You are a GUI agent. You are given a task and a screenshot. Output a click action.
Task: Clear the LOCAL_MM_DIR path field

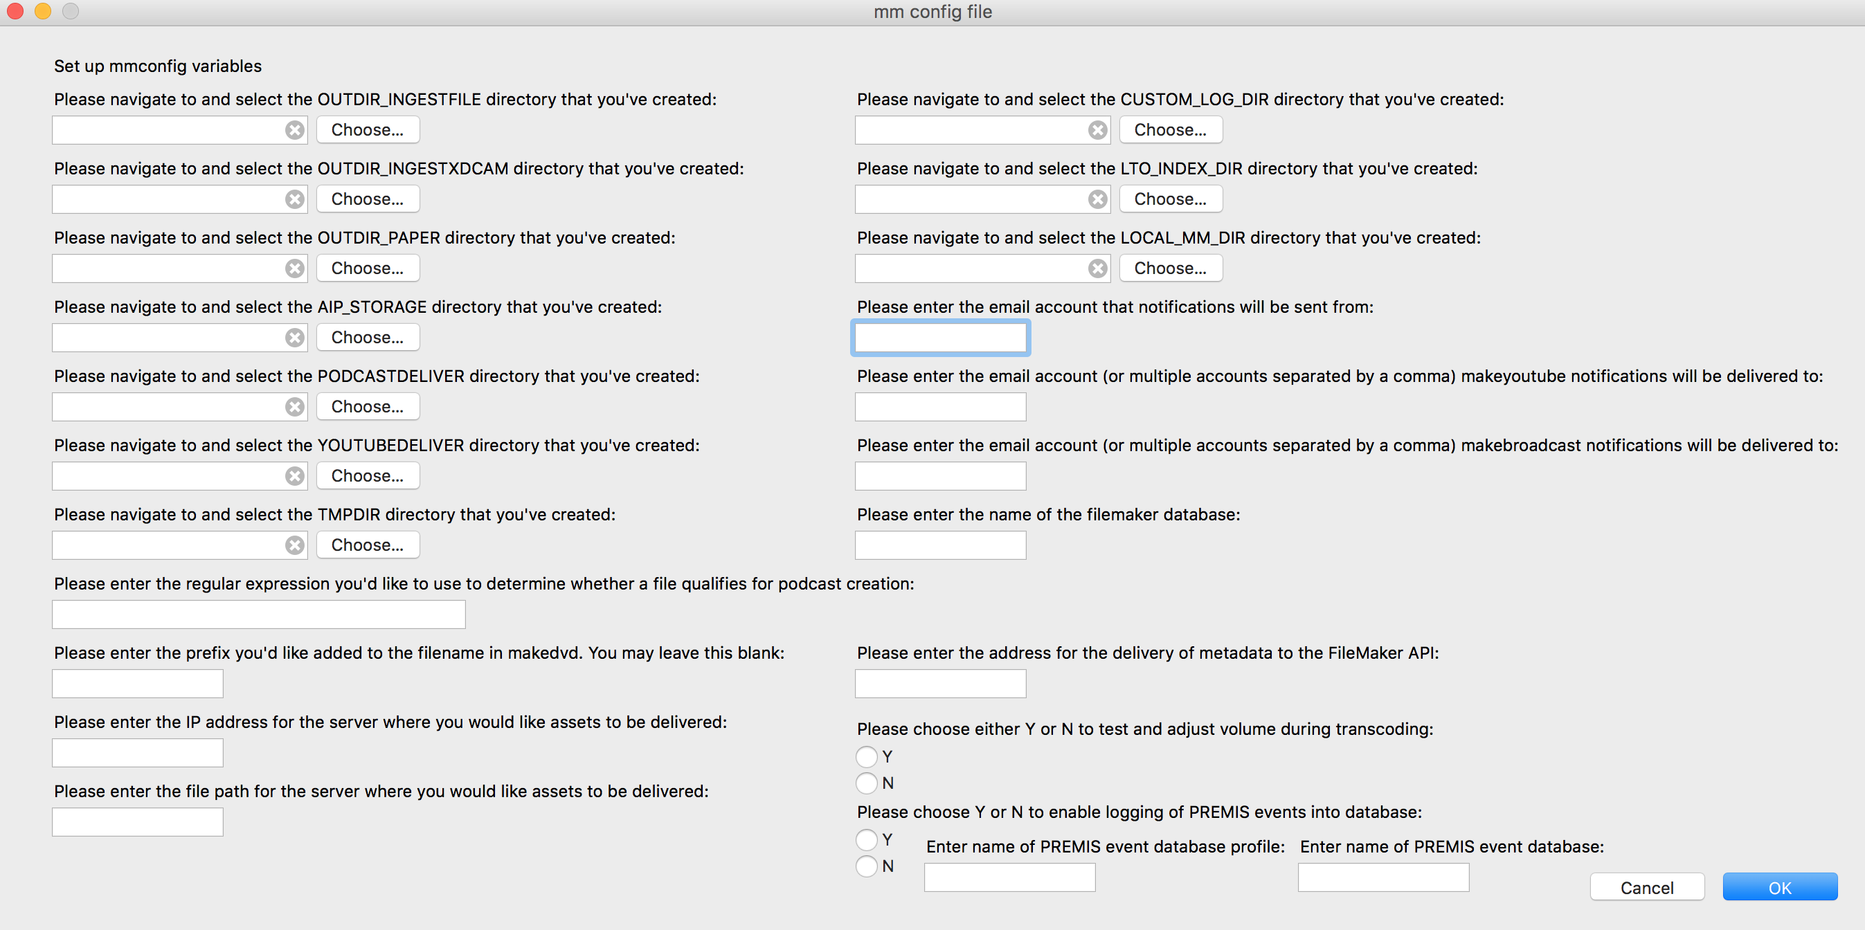click(1097, 268)
